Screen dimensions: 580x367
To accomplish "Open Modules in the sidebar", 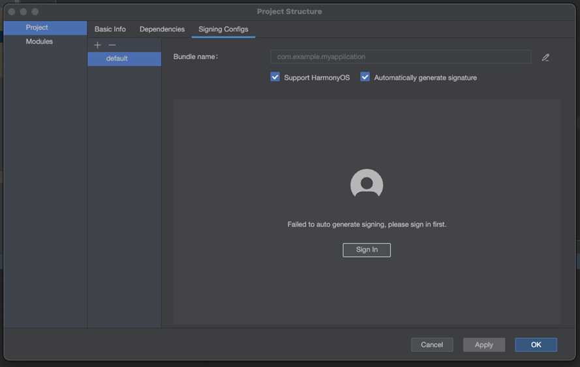I will coord(45,42).
